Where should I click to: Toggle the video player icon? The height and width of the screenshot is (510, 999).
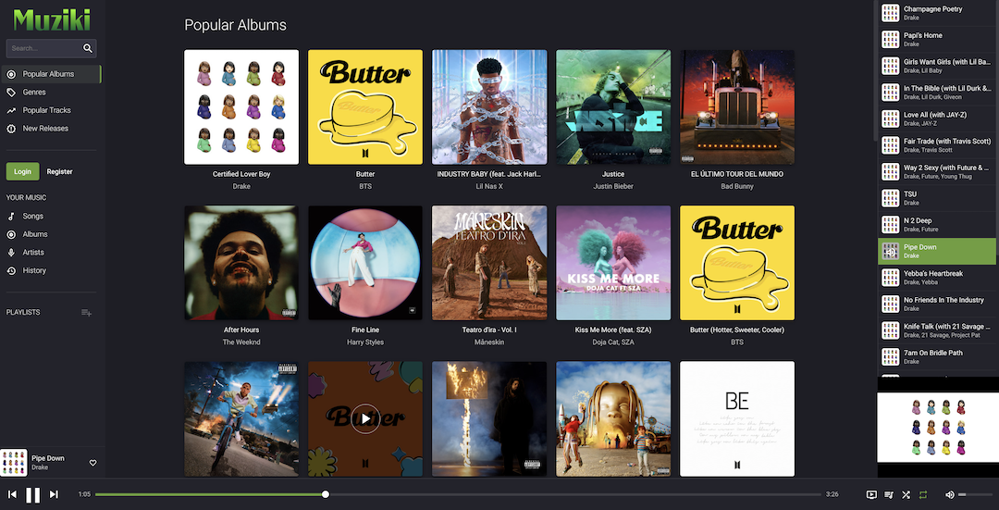coord(871,494)
